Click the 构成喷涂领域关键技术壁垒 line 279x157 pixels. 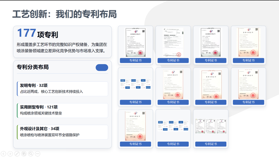pyautogui.click(x=41, y=113)
